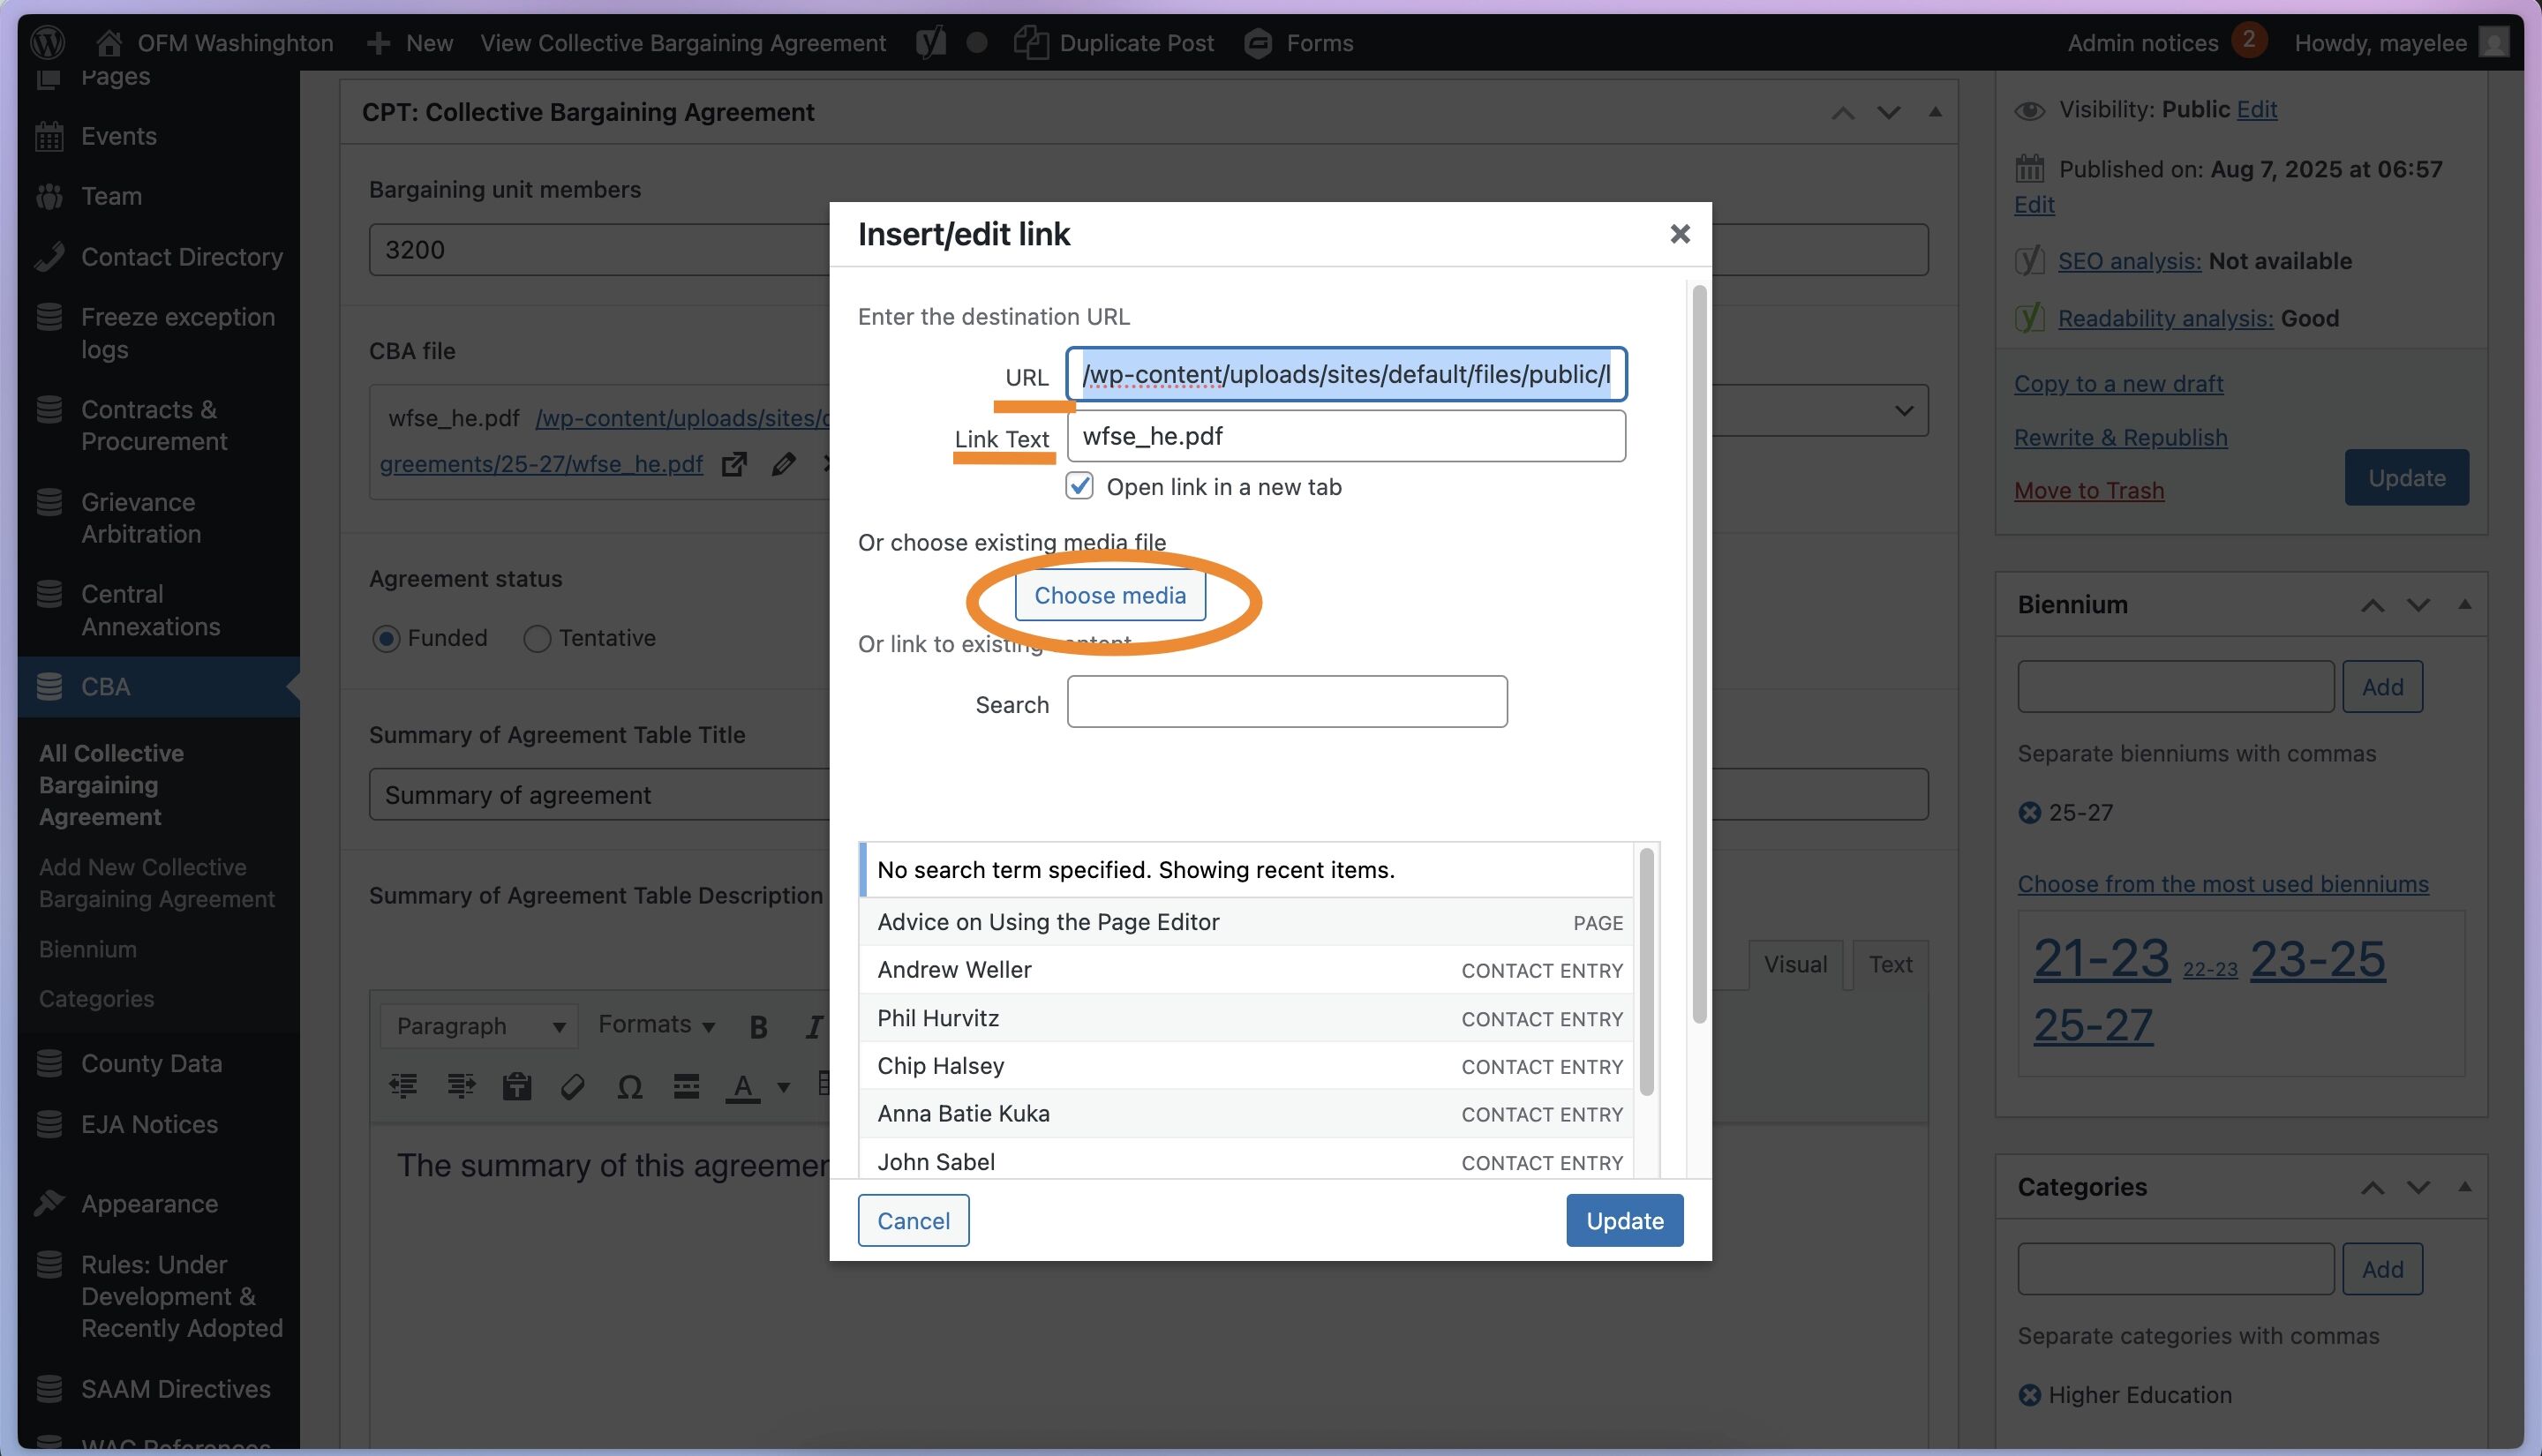Select the Funded agreement status radio
The width and height of the screenshot is (2542, 1456).
click(386, 638)
